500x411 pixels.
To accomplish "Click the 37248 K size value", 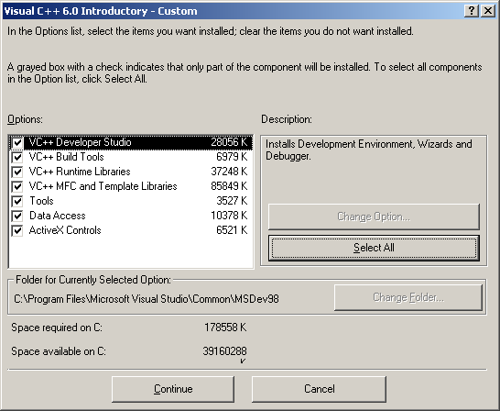I will pyautogui.click(x=229, y=172).
